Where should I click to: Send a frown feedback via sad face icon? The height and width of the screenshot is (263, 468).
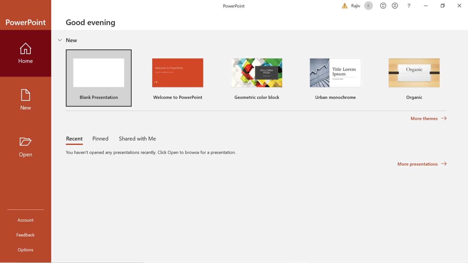(395, 6)
